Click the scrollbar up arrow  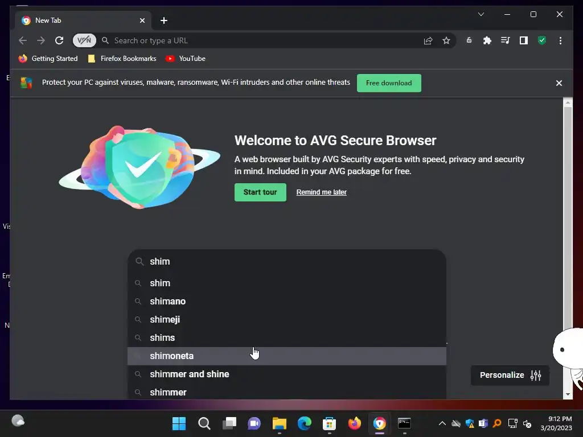(x=568, y=102)
